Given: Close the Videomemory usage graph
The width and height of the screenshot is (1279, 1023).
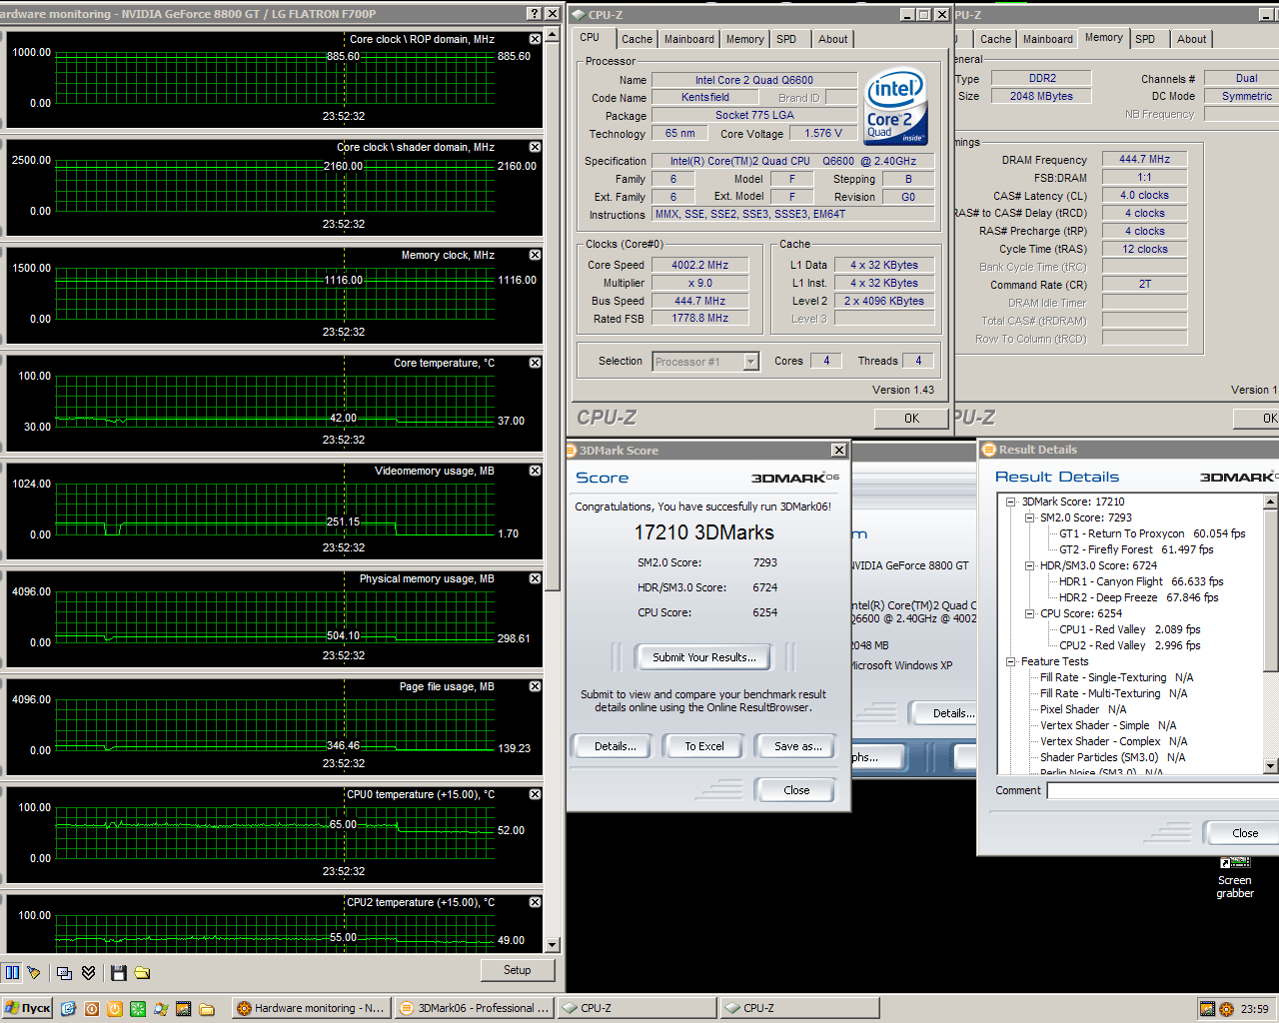Looking at the screenshot, I should coord(535,471).
